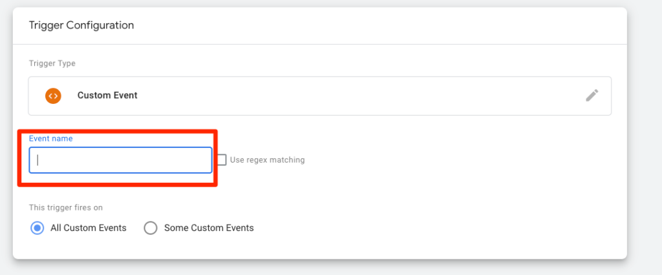Select the All Custom Events radio button
The height and width of the screenshot is (275, 662).
click(x=37, y=228)
